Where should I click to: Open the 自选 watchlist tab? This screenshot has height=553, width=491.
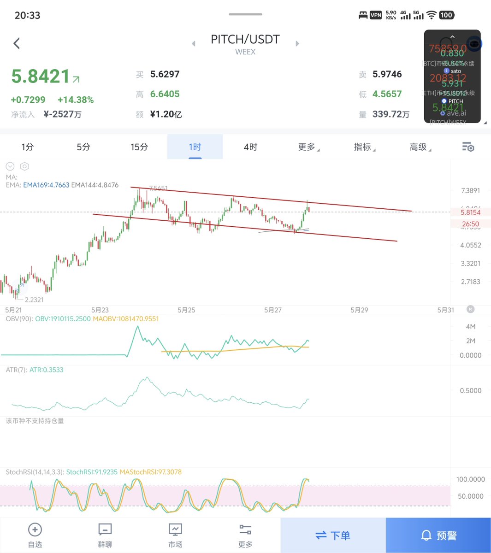(35, 535)
